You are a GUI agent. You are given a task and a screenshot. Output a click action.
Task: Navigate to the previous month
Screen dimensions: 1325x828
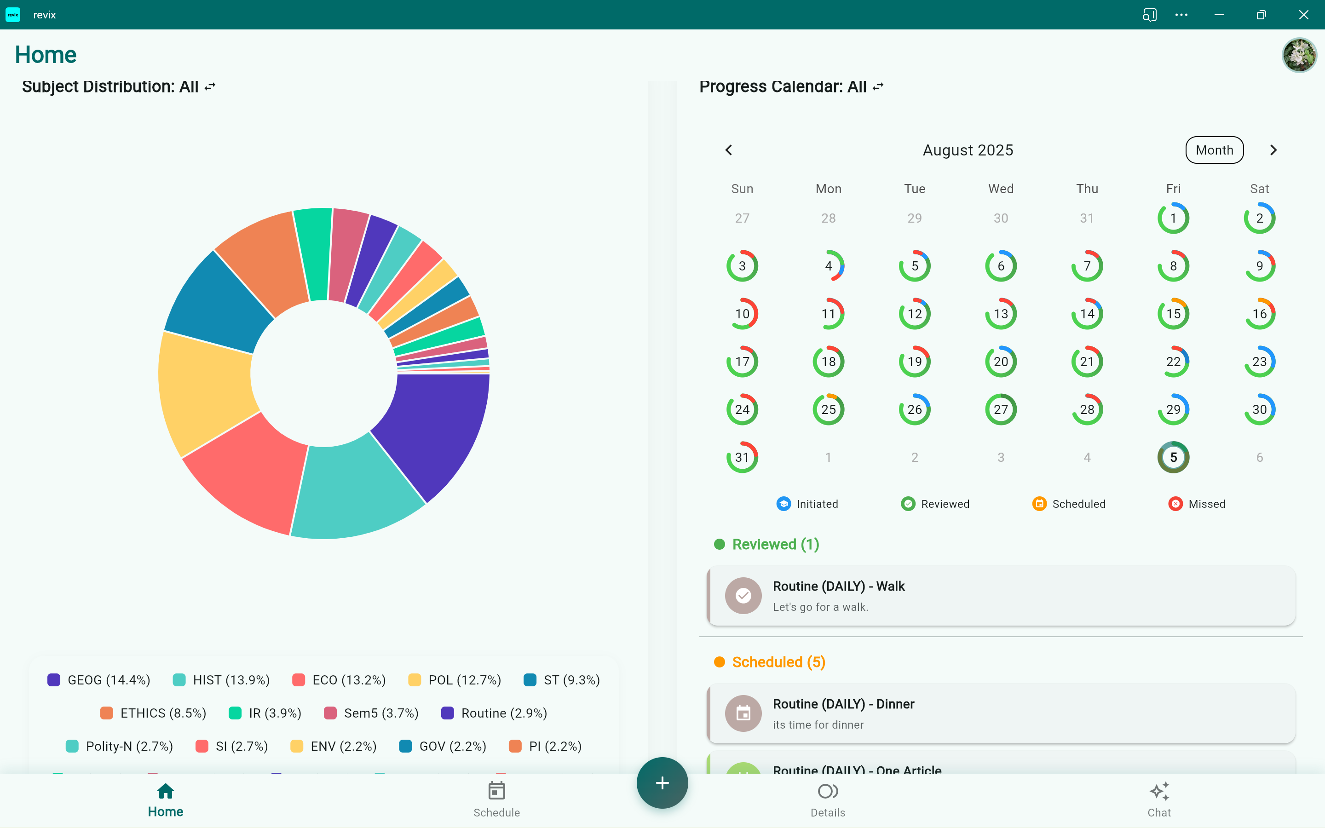point(728,149)
